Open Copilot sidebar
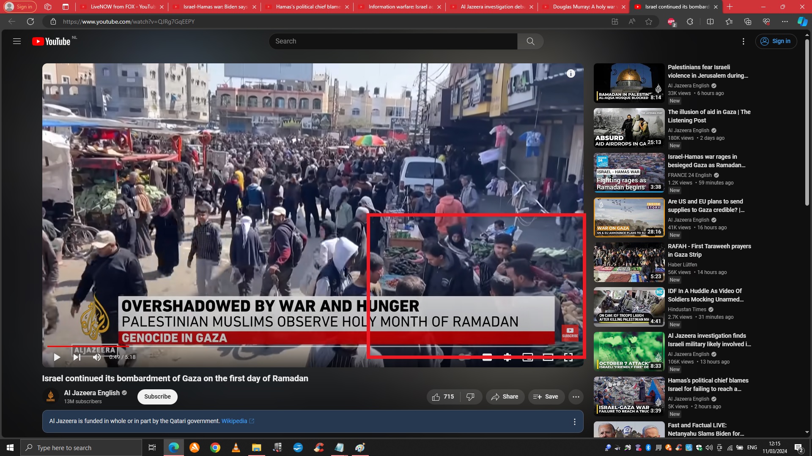This screenshot has width=812, height=456. [802, 22]
